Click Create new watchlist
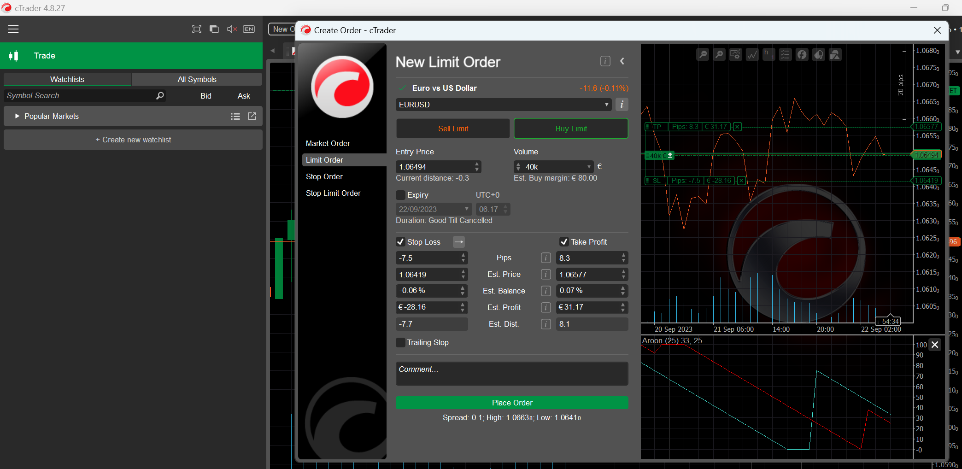 [x=133, y=140]
